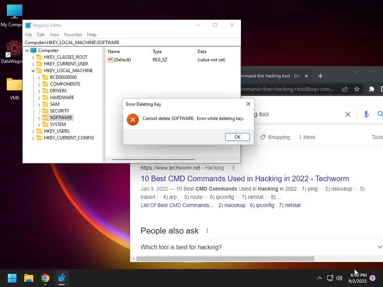Open the ipconfig sublink
This screenshot has height=287, width=383.
262,205
